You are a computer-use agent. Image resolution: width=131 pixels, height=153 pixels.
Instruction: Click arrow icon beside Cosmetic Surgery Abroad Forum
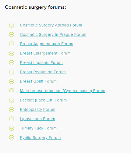(12, 25)
